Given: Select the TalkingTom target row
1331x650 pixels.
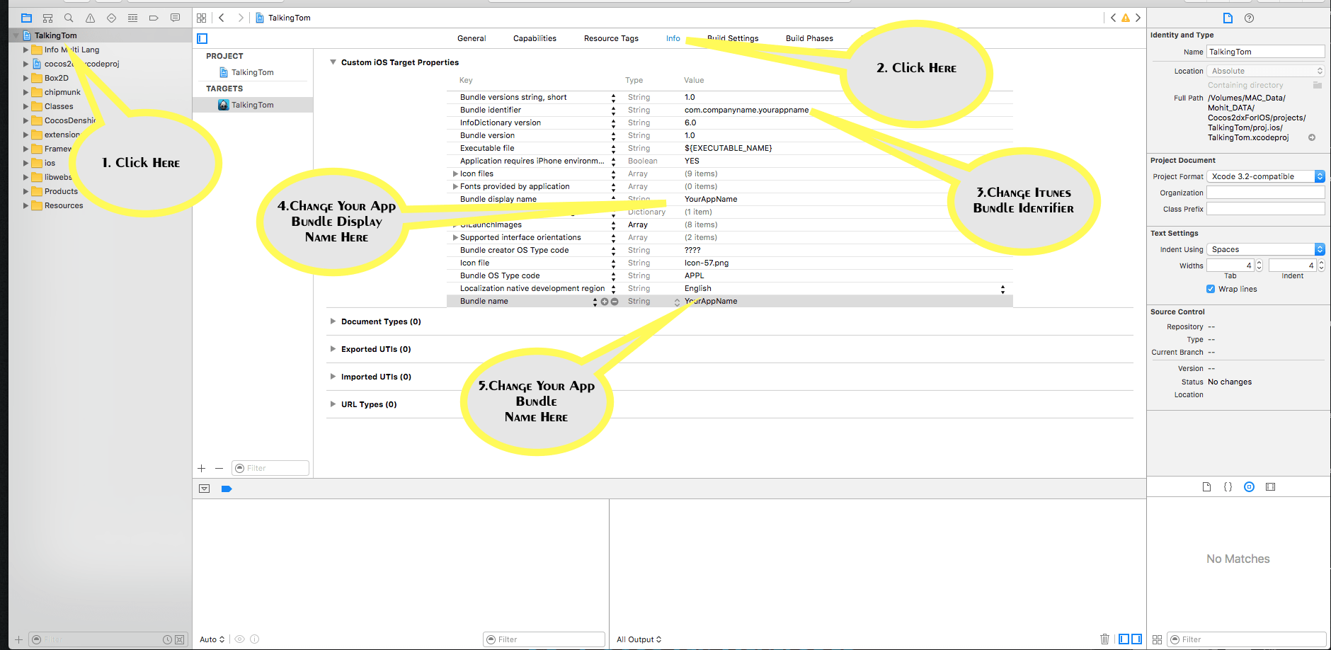Looking at the screenshot, I should pyautogui.click(x=253, y=105).
